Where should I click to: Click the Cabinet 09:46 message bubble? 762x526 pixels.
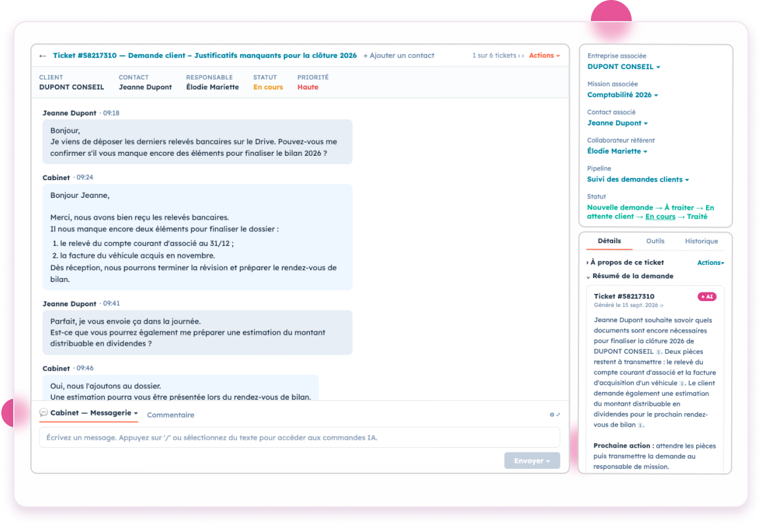tap(180, 388)
